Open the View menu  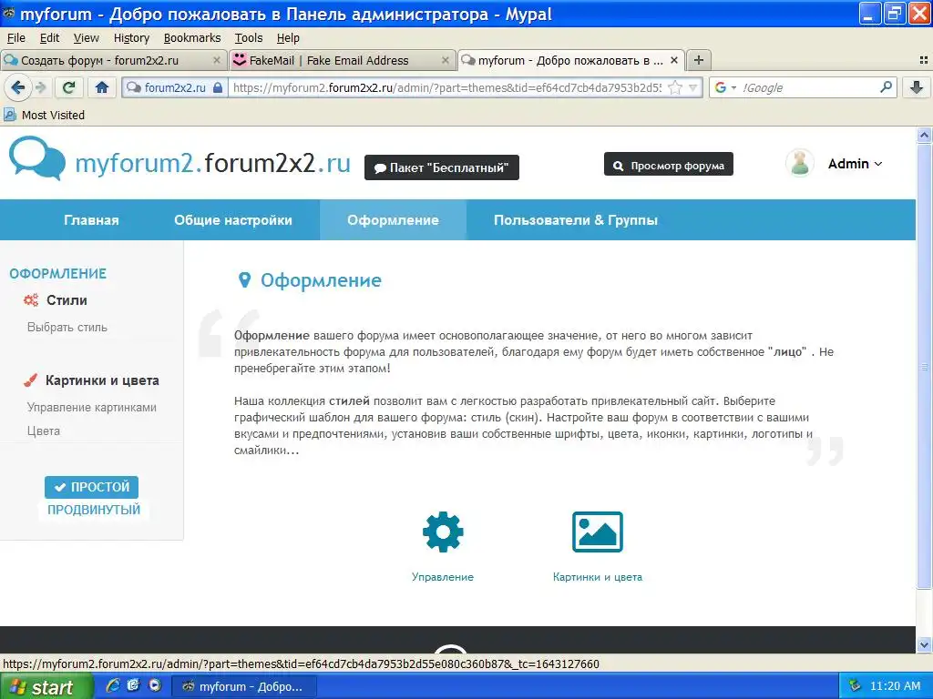87,38
